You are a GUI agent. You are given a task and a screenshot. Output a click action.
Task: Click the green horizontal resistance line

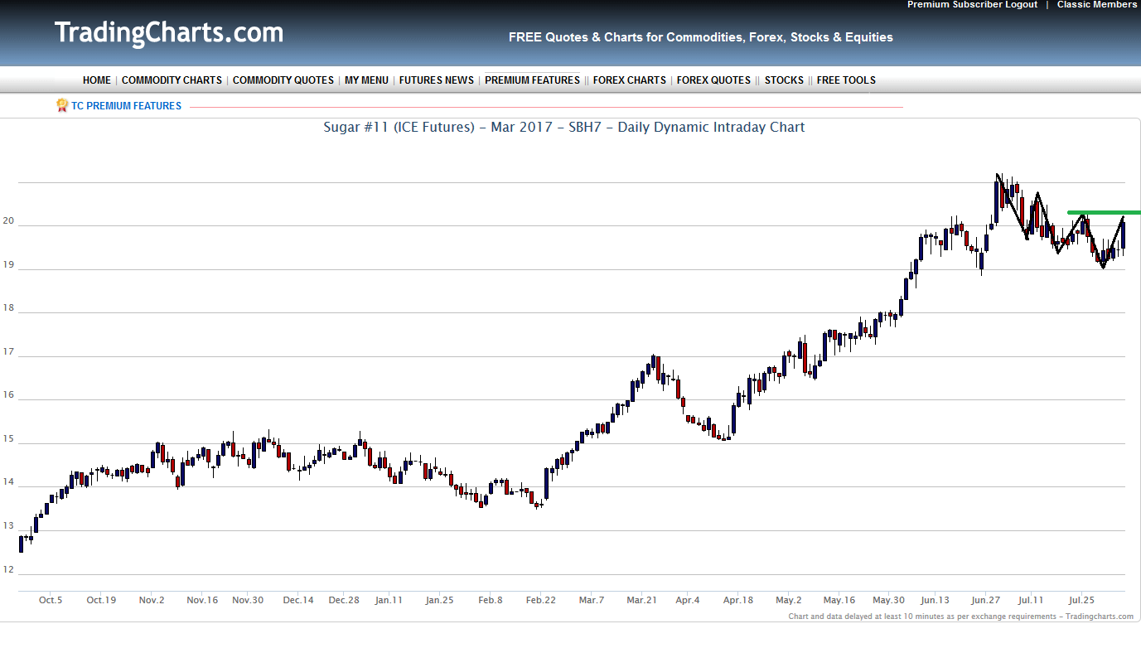tap(1102, 213)
